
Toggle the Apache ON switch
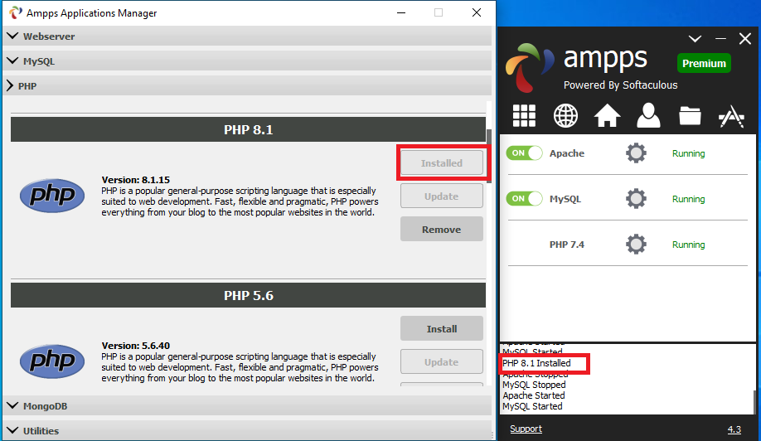pyautogui.click(x=524, y=153)
